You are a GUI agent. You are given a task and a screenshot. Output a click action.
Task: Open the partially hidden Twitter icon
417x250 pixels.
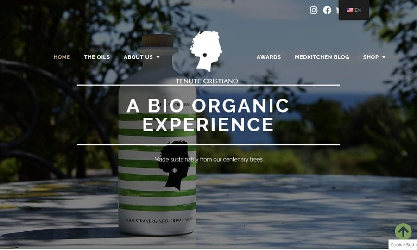(x=337, y=10)
